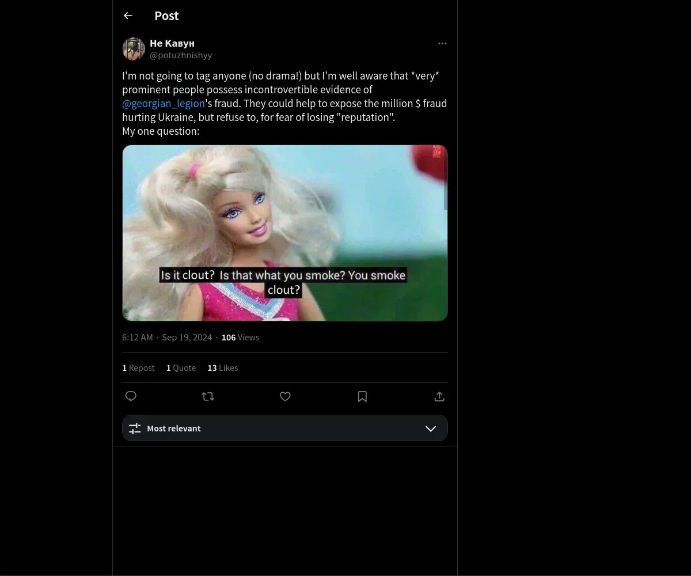
Task: Share the post via the upload icon
Action: pos(439,396)
